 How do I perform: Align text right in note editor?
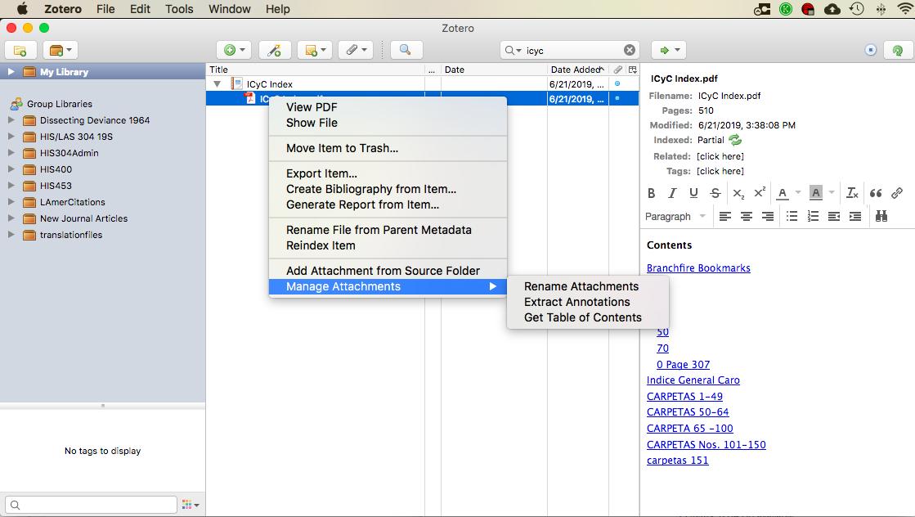coord(768,217)
